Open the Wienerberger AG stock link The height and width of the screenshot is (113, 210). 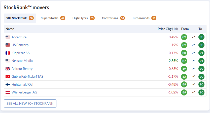click(x=24, y=92)
